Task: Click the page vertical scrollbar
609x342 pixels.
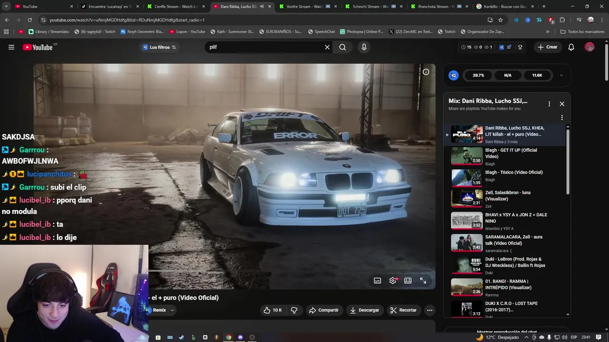Action: click(x=606, y=62)
